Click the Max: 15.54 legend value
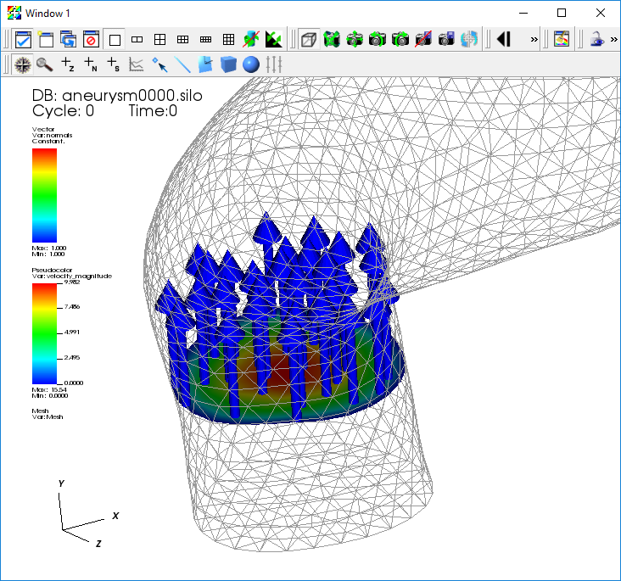This screenshot has width=621, height=581. pos(49,389)
